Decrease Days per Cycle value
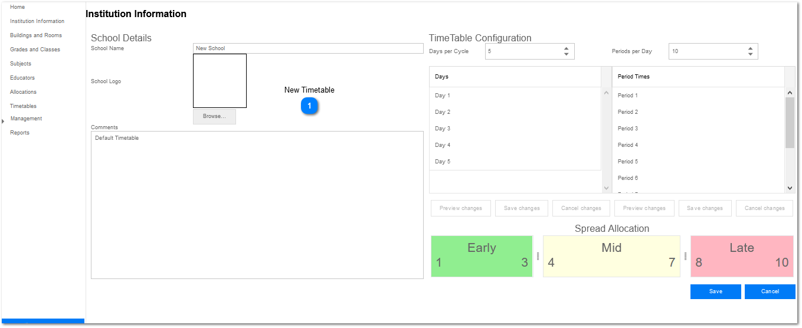 pyautogui.click(x=567, y=55)
